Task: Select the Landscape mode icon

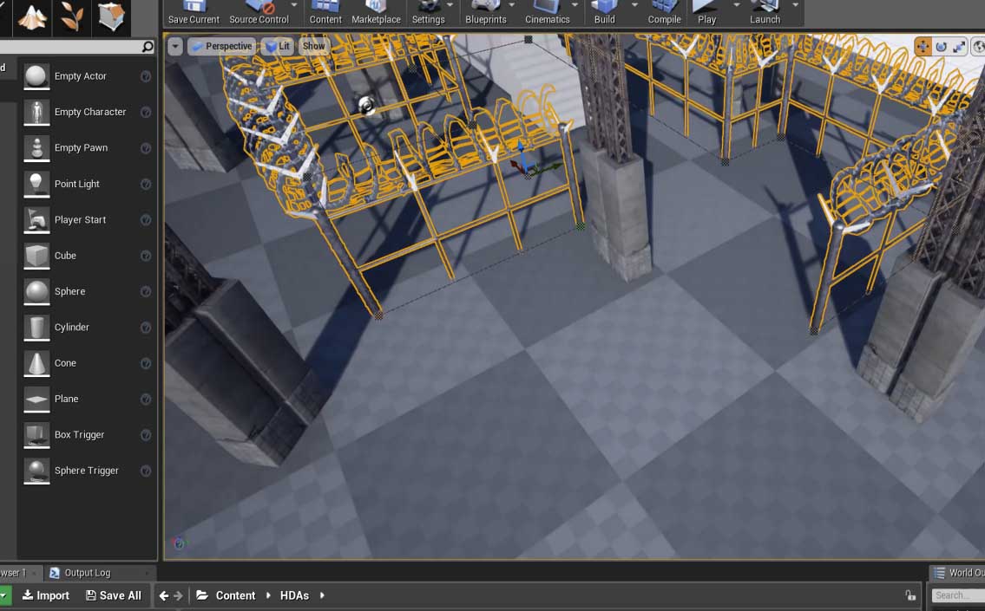Action: click(x=32, y=16)
